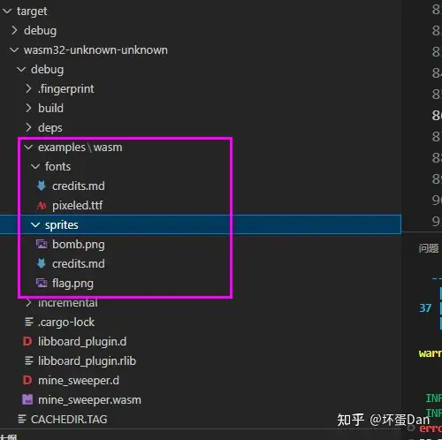Screen dimensions: 442x440
Task: Collapse the target folder
Action: [x=7, y=11]
